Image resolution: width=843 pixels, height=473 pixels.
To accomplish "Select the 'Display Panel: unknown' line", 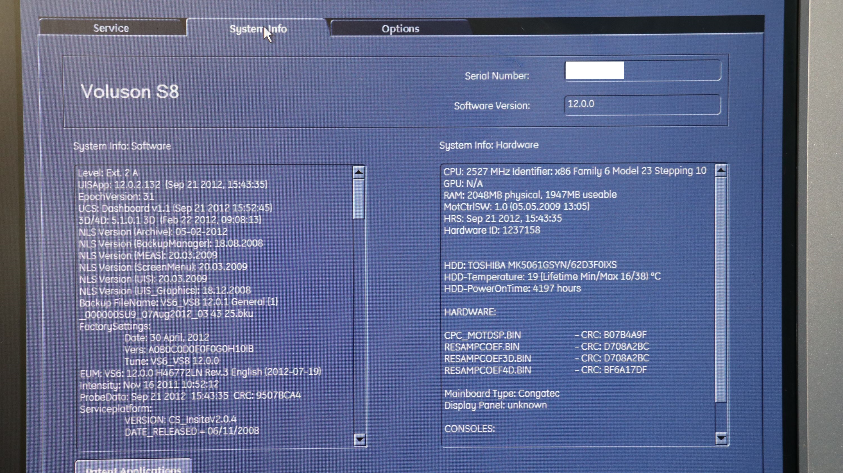I will [x=496, y=406].
